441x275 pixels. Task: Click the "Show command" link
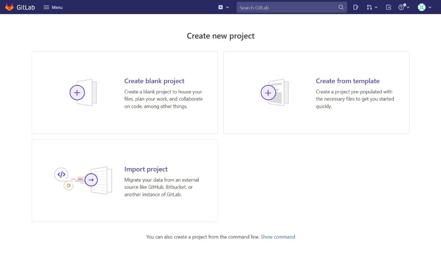click(278, 236)
